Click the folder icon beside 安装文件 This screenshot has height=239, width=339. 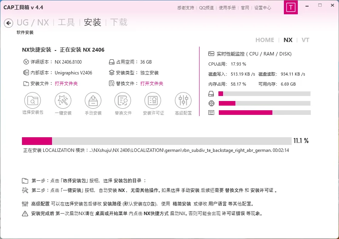26,84
